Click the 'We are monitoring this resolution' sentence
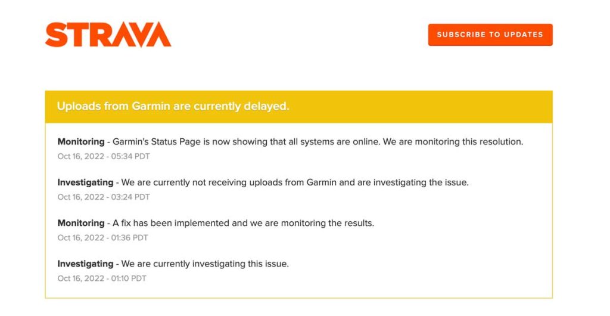The width and height of the screenshot is (610, 316). click(453, 142)
